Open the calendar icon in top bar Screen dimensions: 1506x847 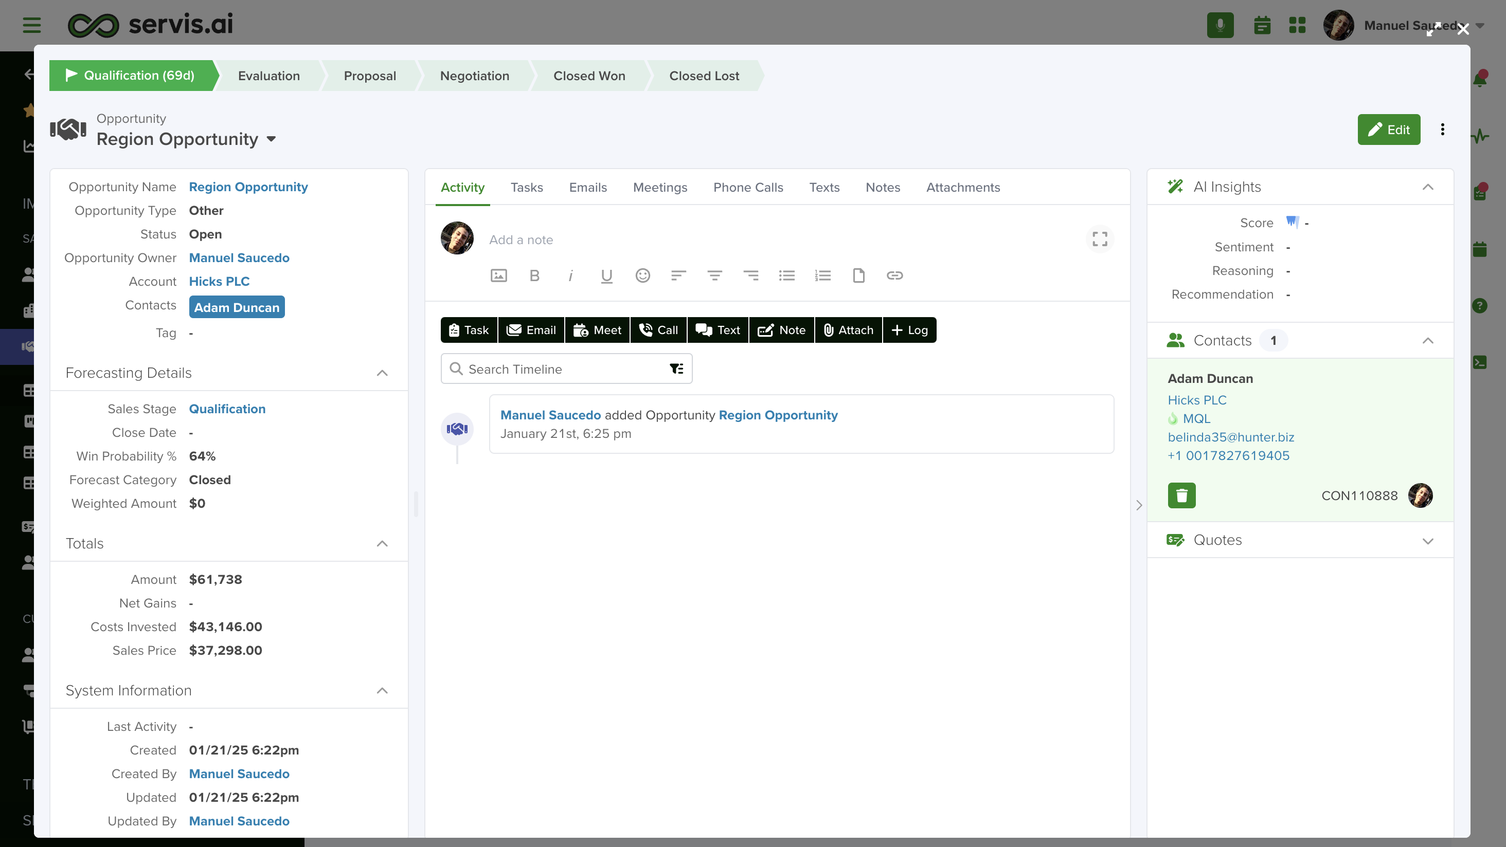click(x=1262, y=25)
